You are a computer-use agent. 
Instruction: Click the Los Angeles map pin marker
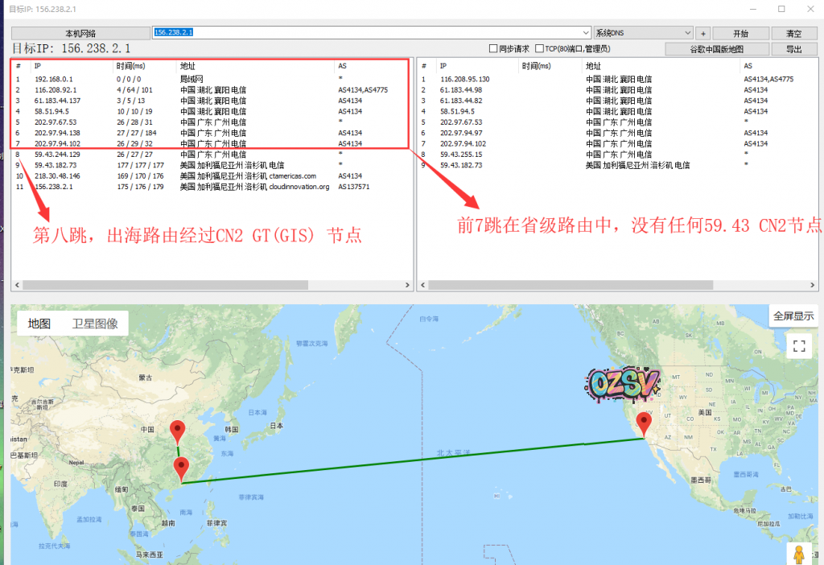click(643, 423)
